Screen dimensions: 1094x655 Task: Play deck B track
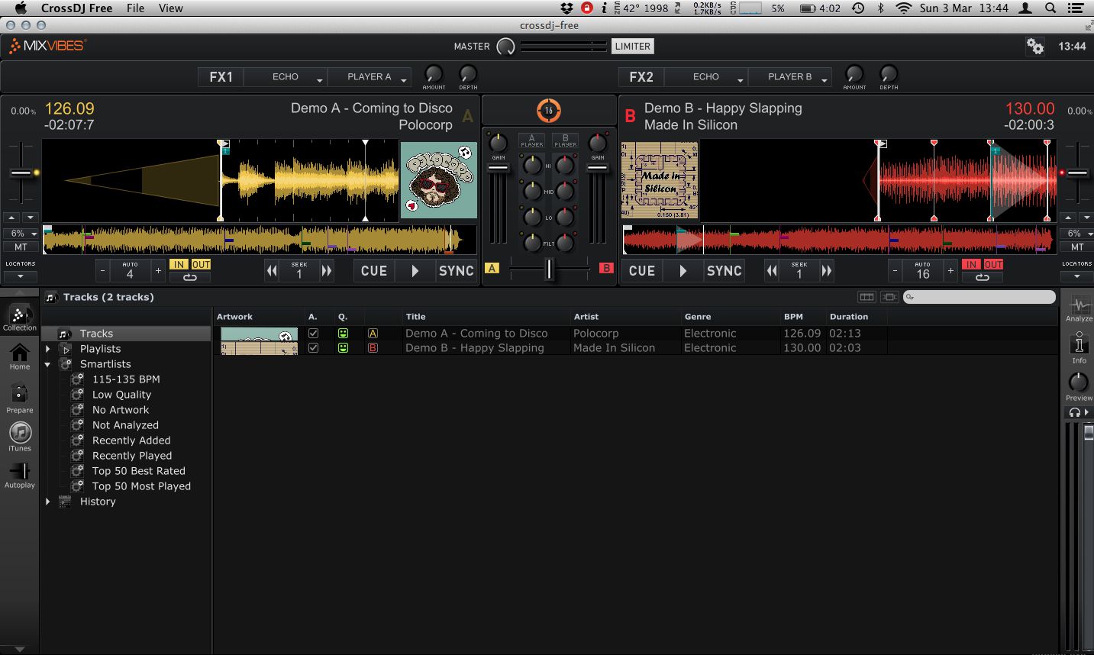coord(683,270)
